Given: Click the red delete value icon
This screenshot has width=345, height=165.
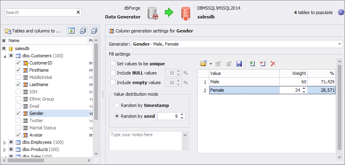Looking at the screenshot, I should tap(273, 64).
